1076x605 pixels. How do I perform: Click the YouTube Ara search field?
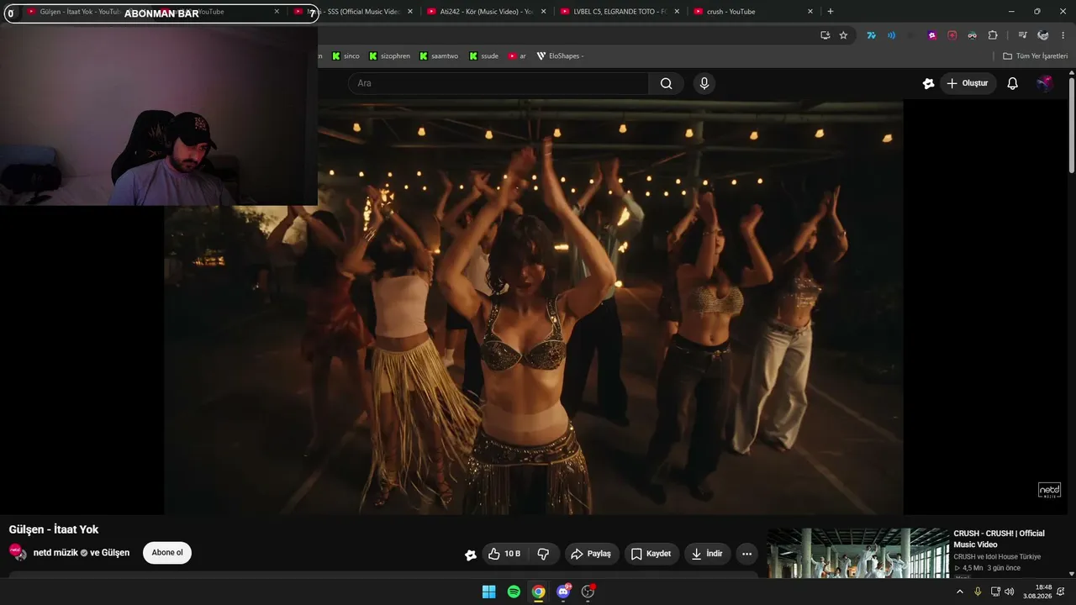click(x=498, y=83)
